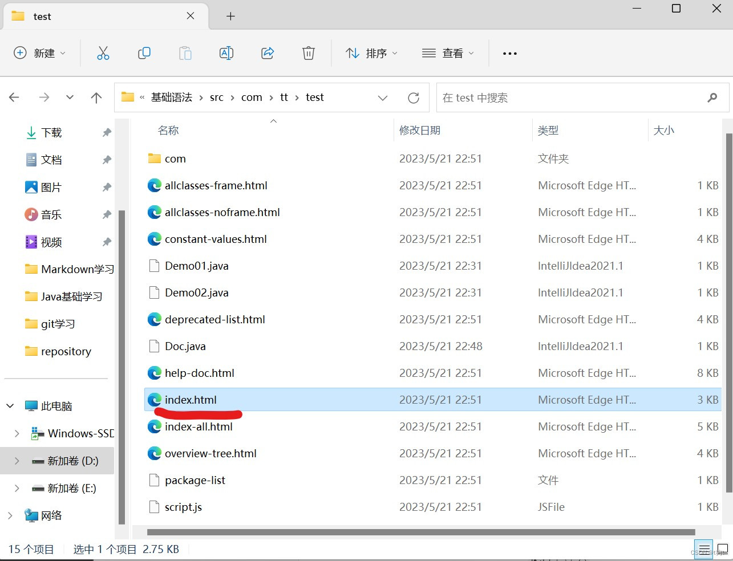Expand the 新加卷 (D:) drive node

(17, 461)
